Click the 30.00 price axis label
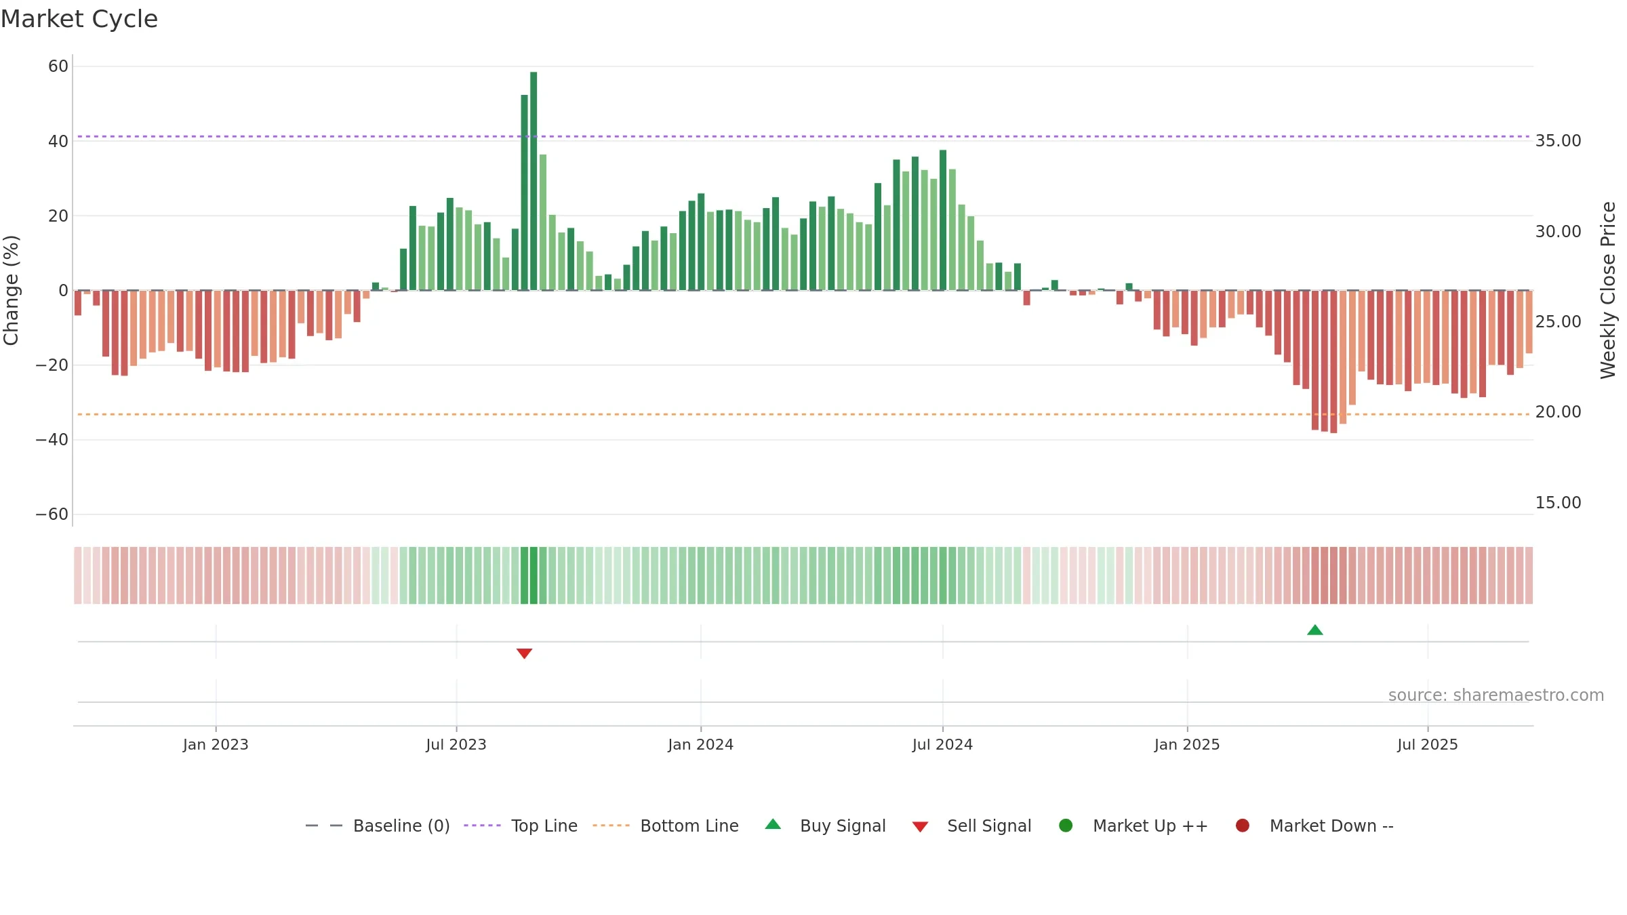 (1559, 232)
